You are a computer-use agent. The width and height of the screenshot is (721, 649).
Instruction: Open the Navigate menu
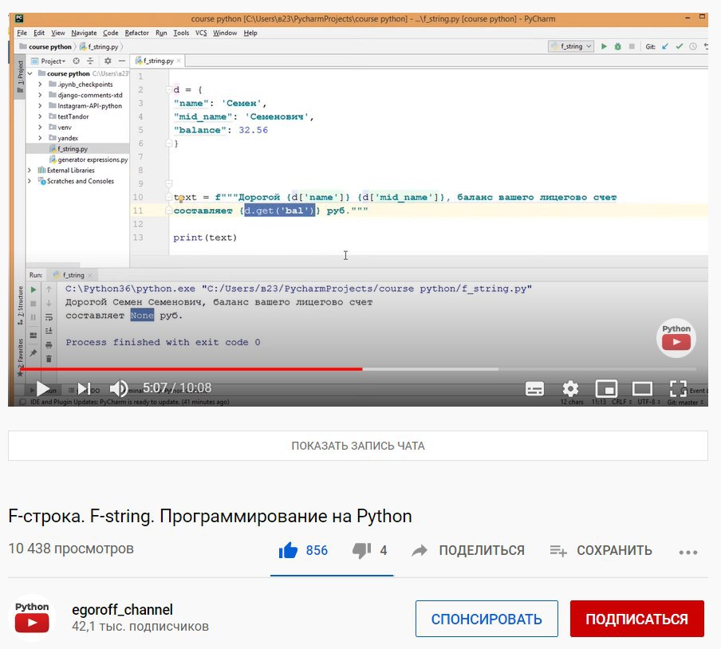coord(85,33)
